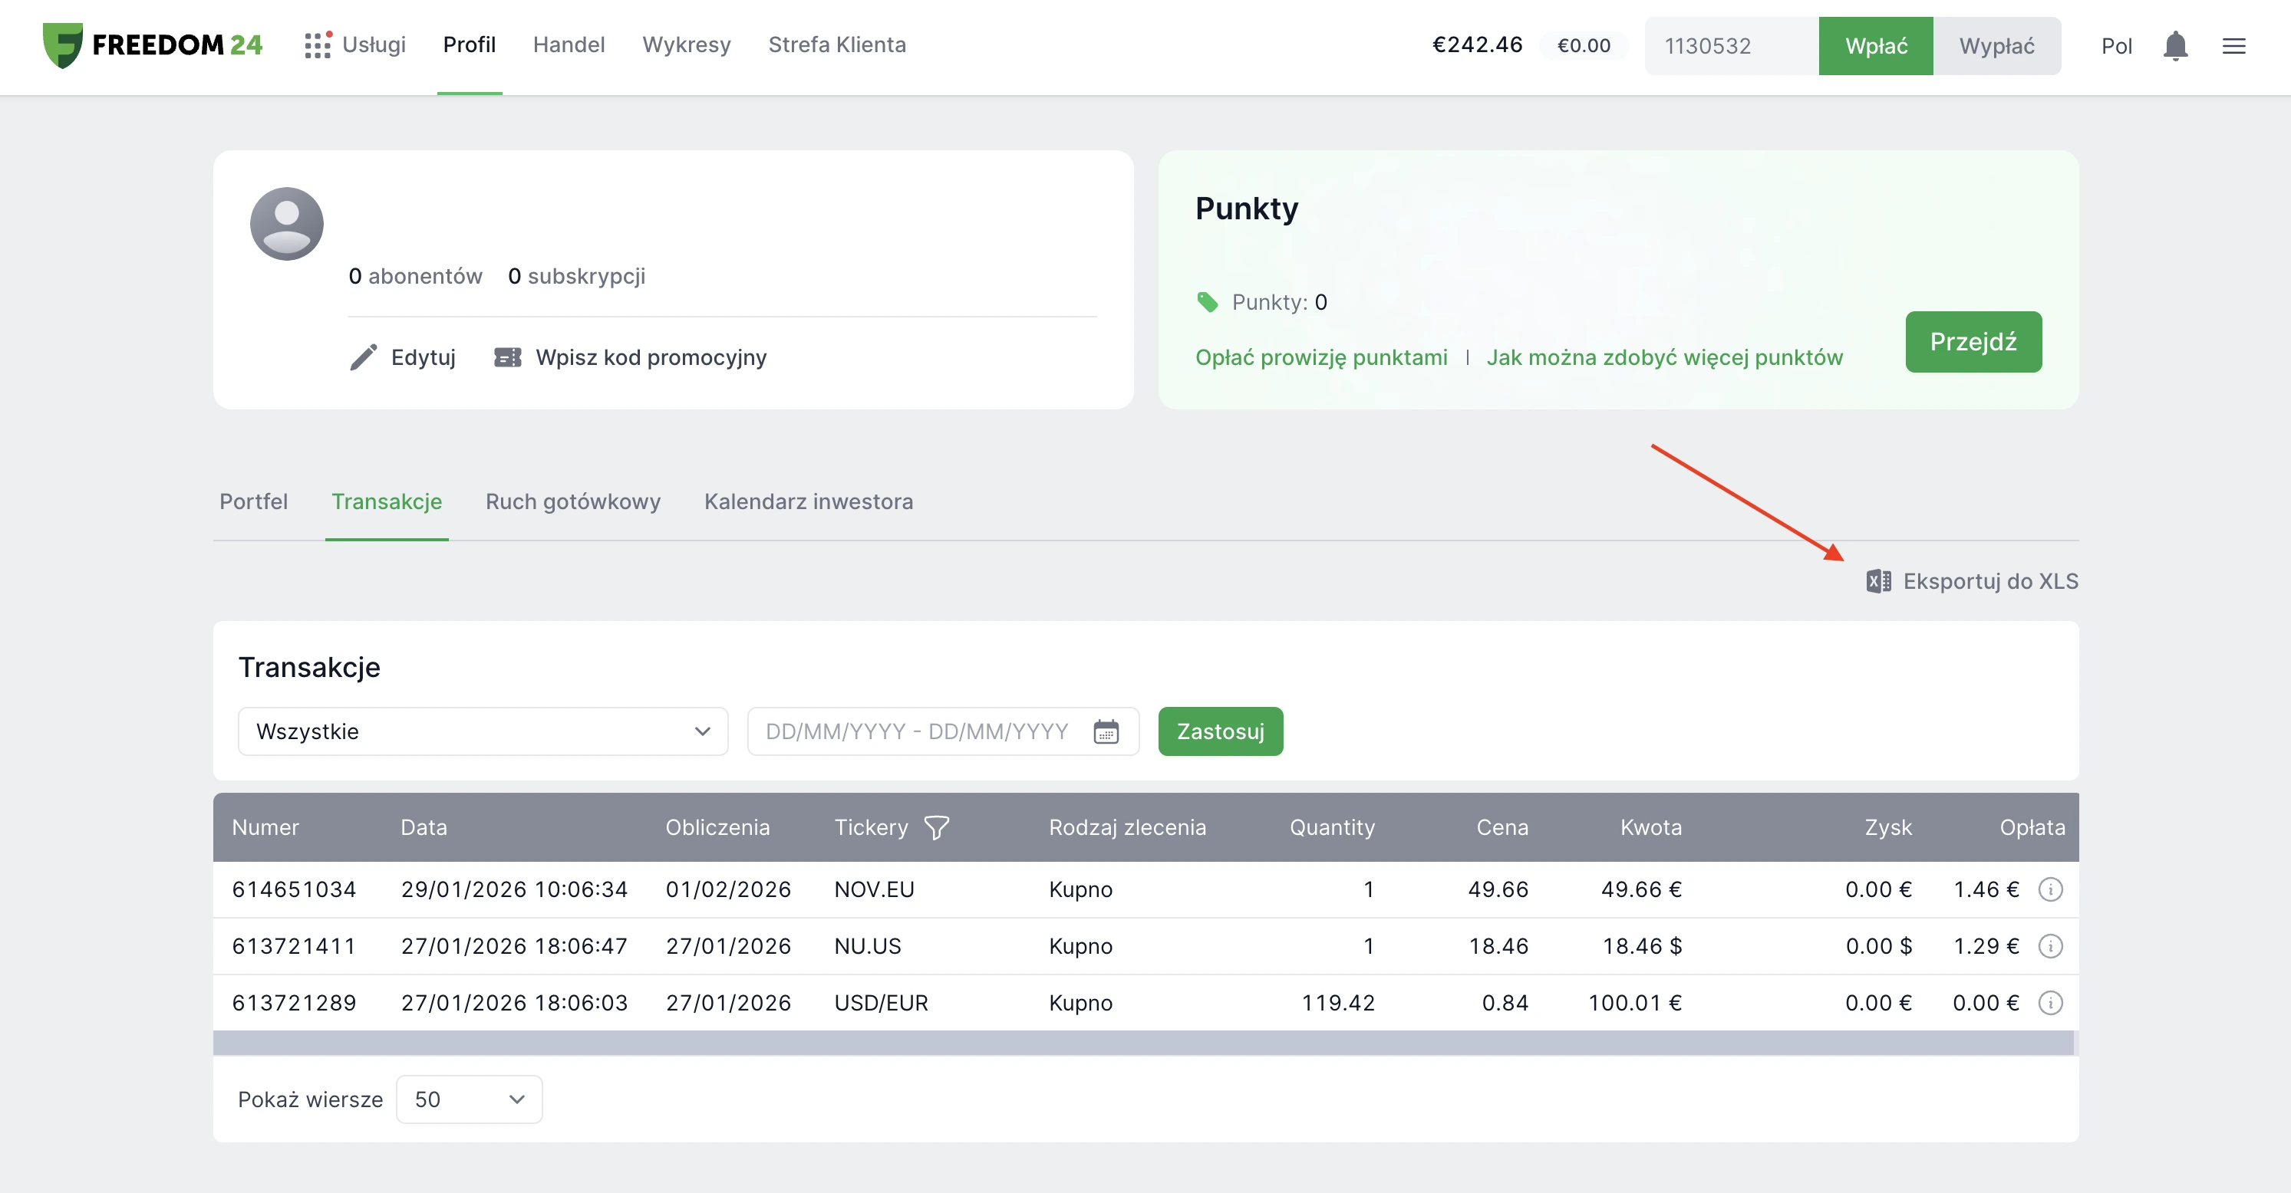Open the hamburger menu icon

click(x=2233, y=45)
